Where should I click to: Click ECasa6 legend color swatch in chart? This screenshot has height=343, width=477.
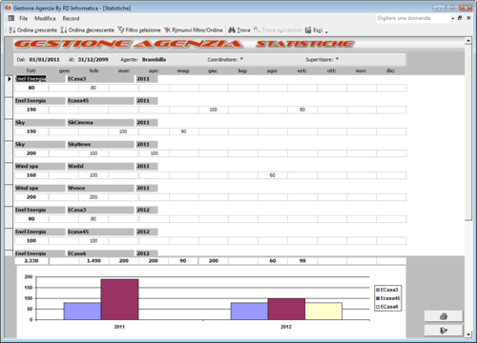(378, 307)
